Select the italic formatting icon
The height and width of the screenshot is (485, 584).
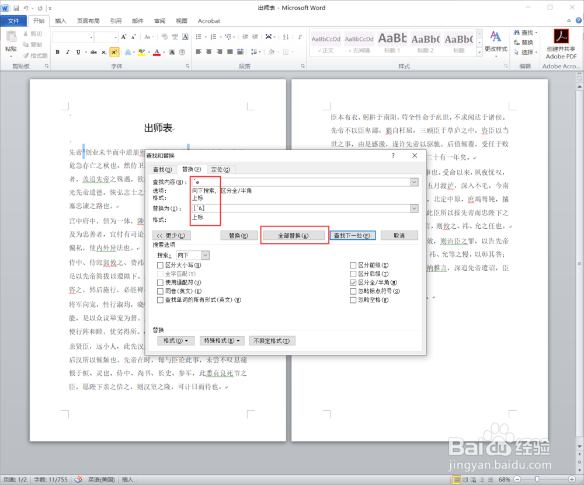point(68,51)
